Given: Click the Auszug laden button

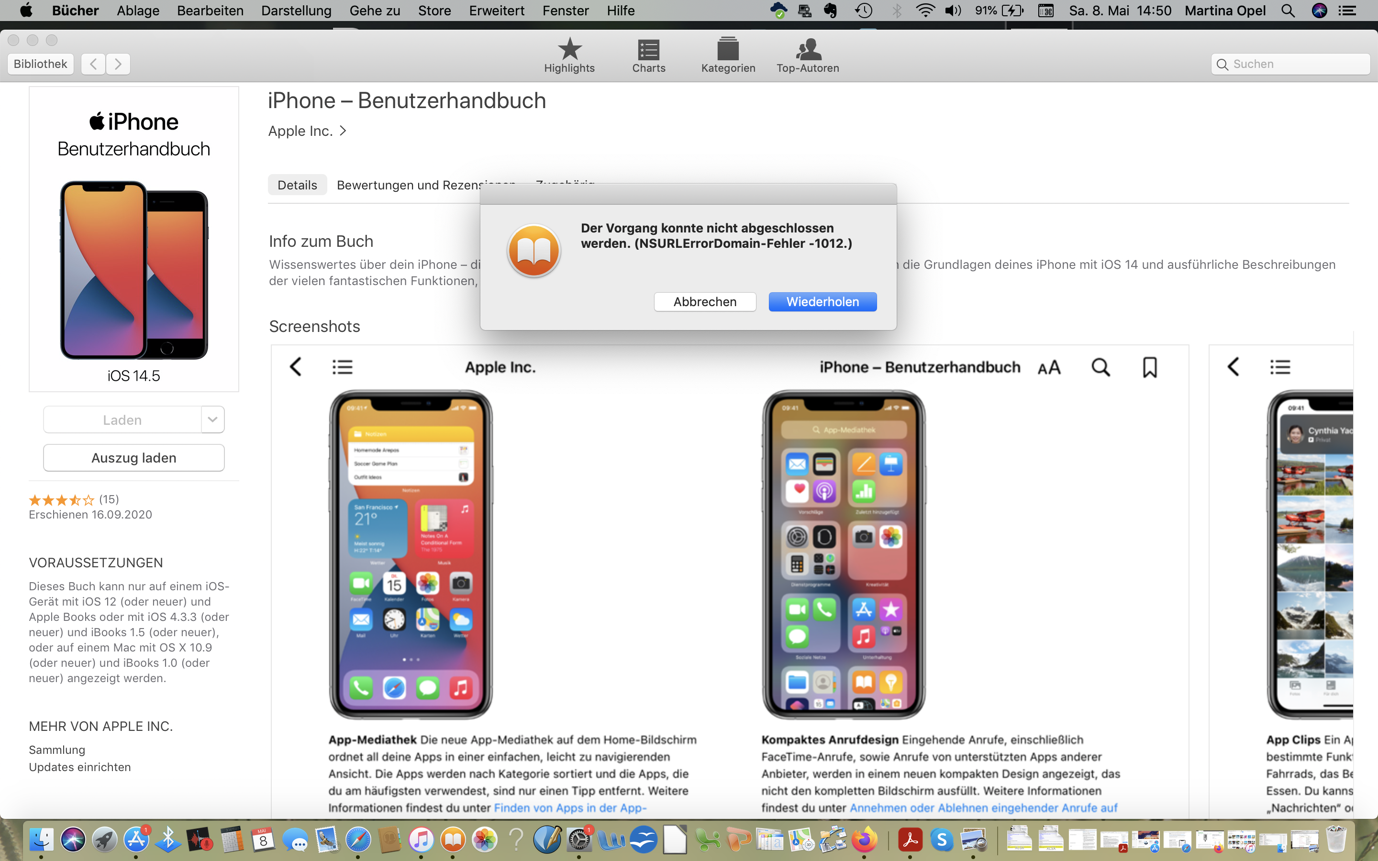Looking at the screenshot, I should tap(134, 458).
